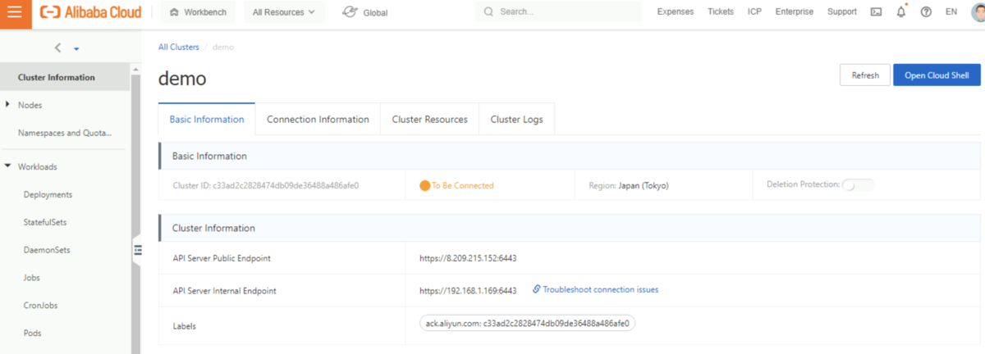
Task: Open the help question mark icon
Action: pos(927,12)
